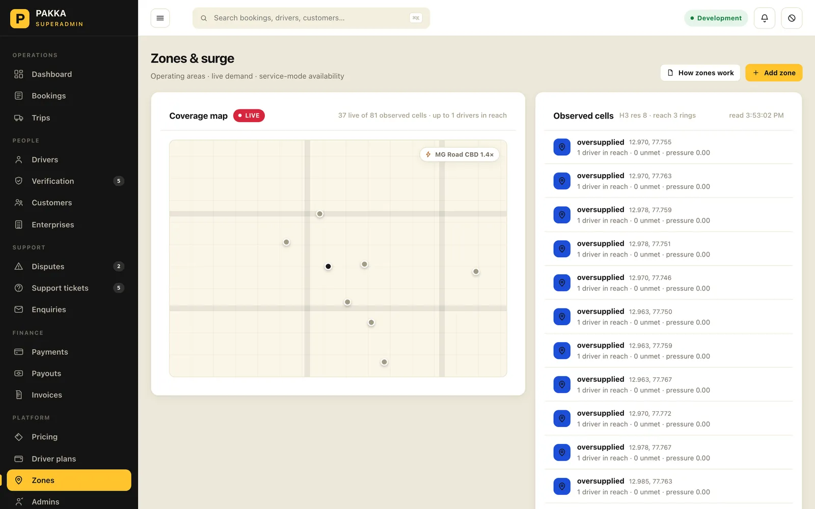Select the oversupplied 12.978, 77.767 cell row
The image size is (815, 509).
(668, 452)
